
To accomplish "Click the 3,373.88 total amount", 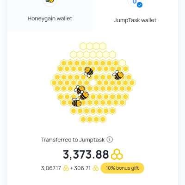I will (86, 154).
